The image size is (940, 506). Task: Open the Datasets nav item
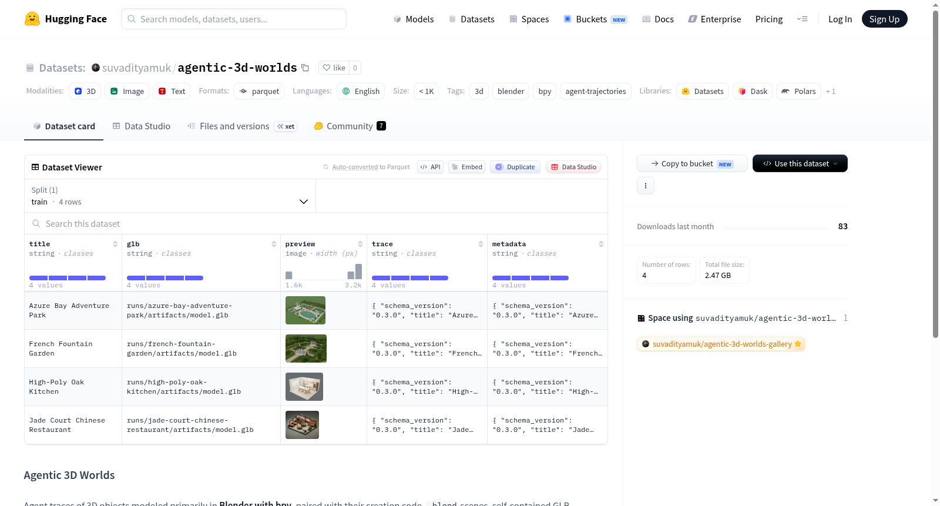pyautogui.click(x=471, y=19)
